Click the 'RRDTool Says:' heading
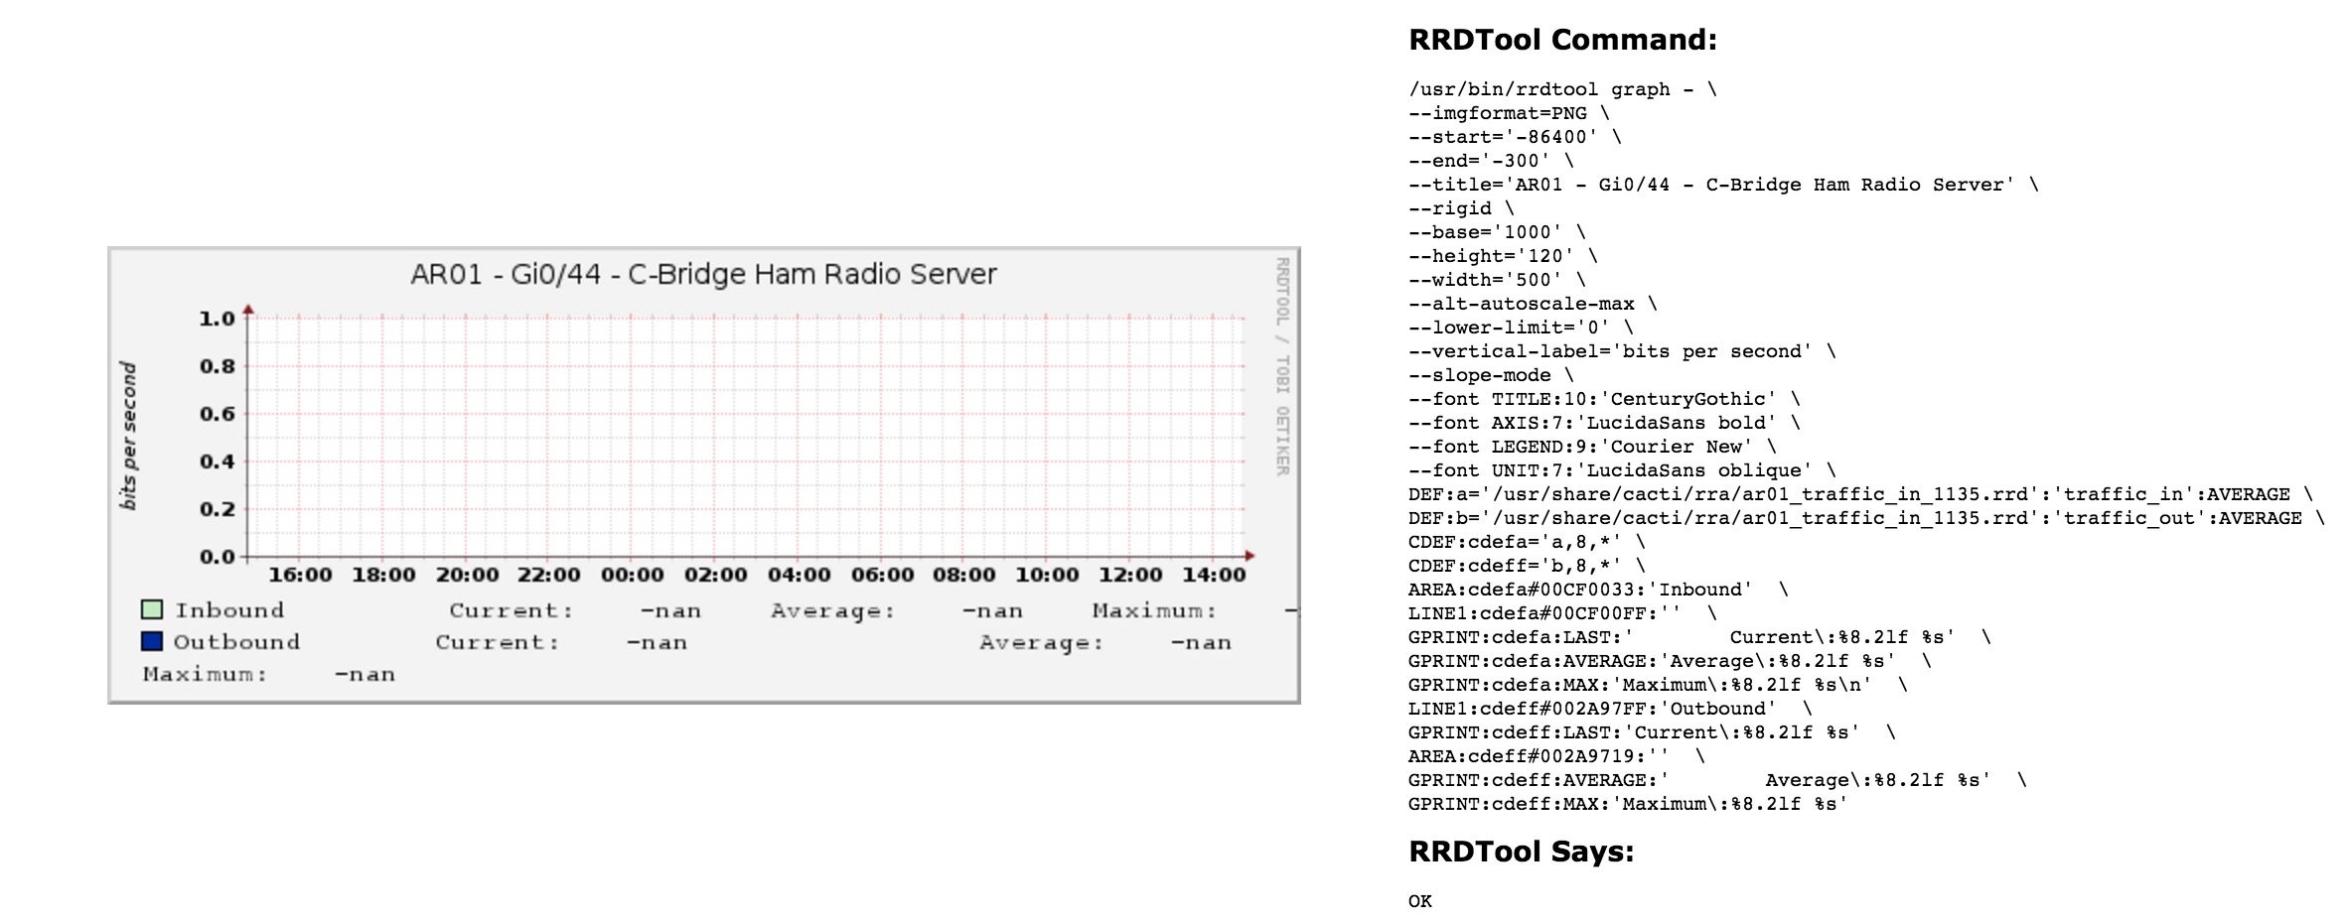This screenshot has width=2346, height=923. [x=1521, y=852]
